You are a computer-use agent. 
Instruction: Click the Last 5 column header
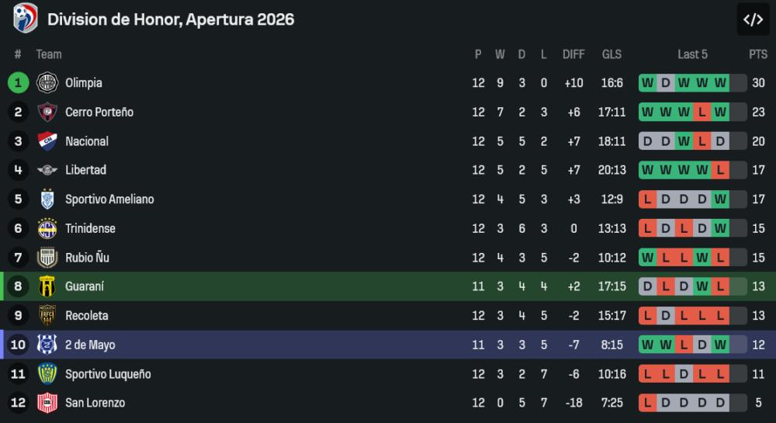point(692,54)
